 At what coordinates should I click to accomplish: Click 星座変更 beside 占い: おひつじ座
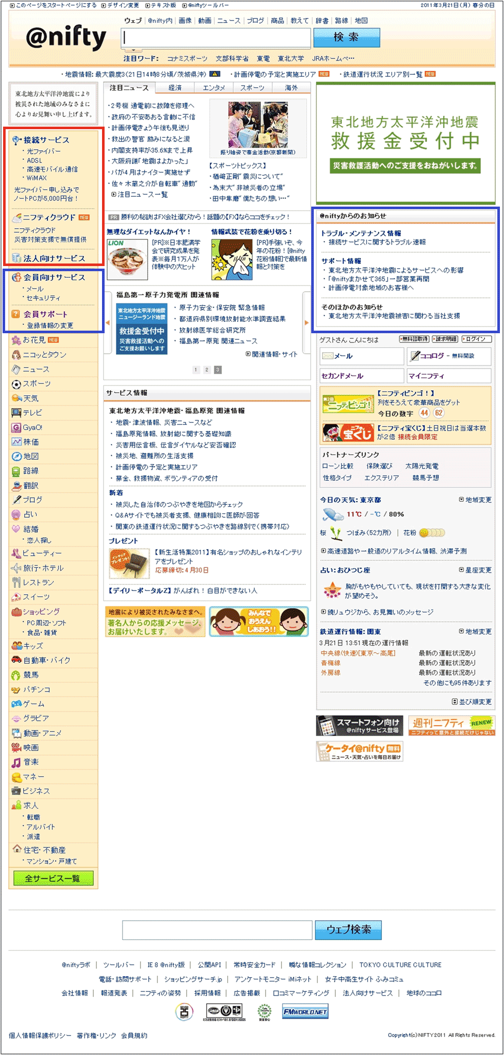(x=475, y=570)
